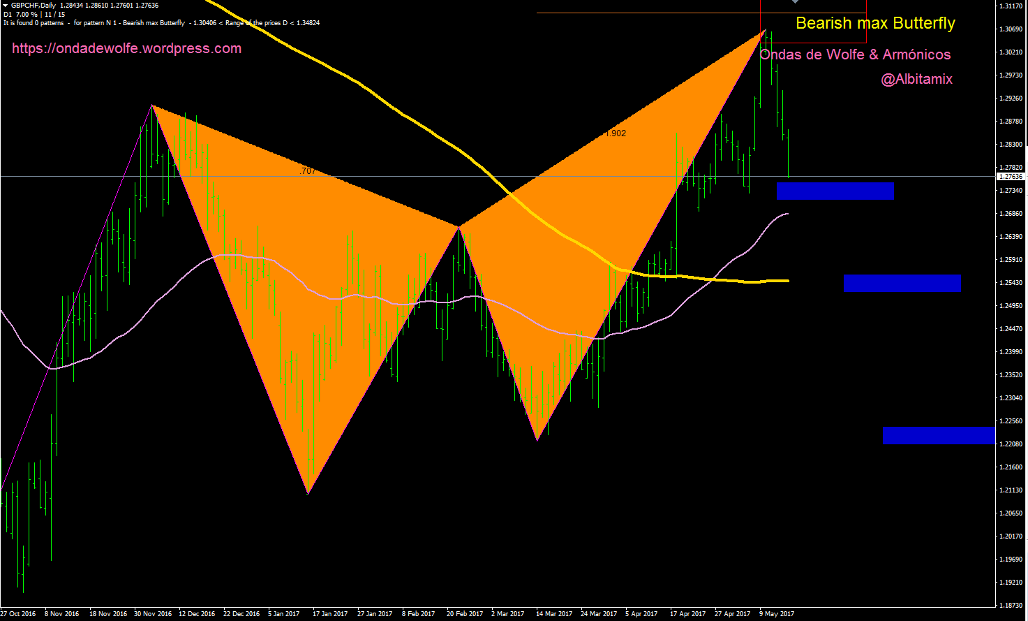This screenshot has height=621, width=1028.
Task: Open the GBPCHF,Daily chart menu triangle
Action: (x=6, y=6)
